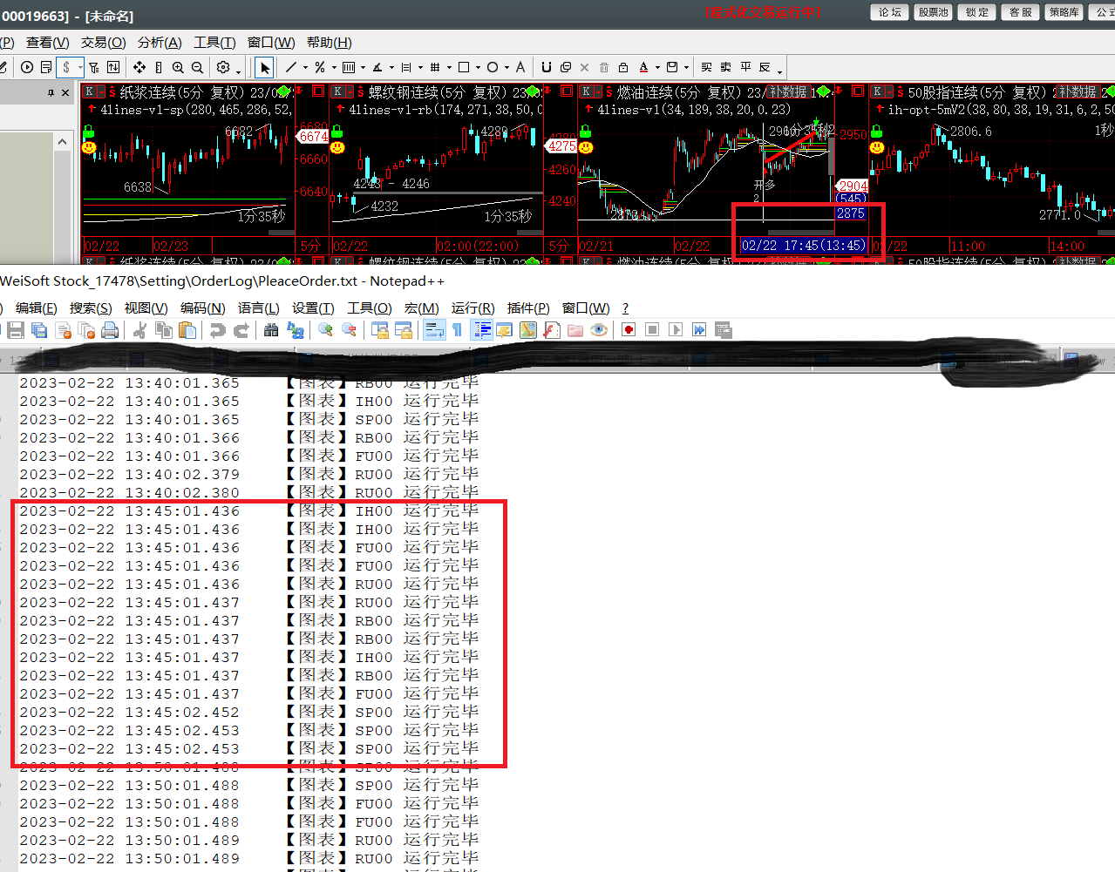Open 运行(R) menu in Notepad++
Image resolution: width=1115 pixels, height=872 pixels.
click(x=473, y=308)
